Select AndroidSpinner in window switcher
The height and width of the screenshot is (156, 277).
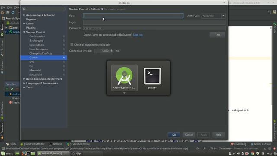pos(124,78)
